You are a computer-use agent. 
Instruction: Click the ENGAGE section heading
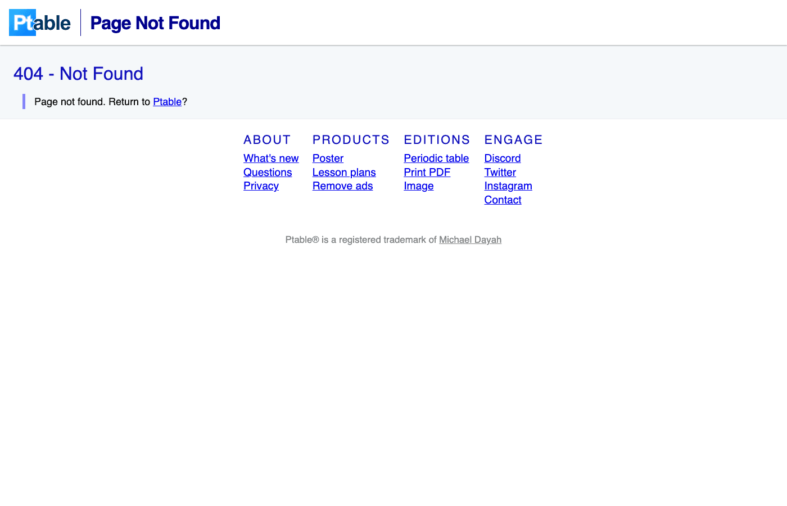click(513, 140)
